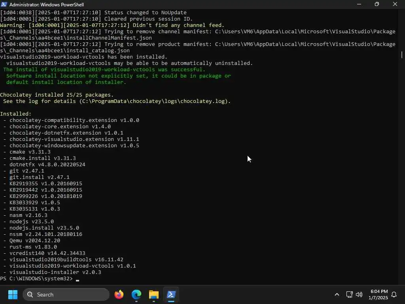This screenshot has height=304, width=405.
Task: Click the 'Administrator: Windows PowerShell' window title
Action: (x=47, y=4)
